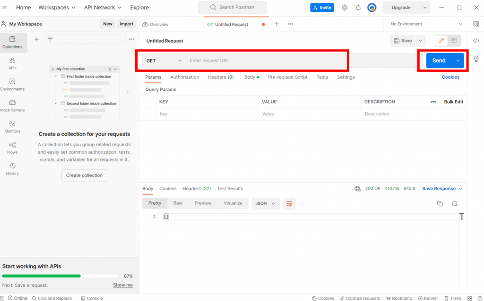Open tab actions ellipsis menu
Viewport: 484px width, 301px height.
point(291,24)
